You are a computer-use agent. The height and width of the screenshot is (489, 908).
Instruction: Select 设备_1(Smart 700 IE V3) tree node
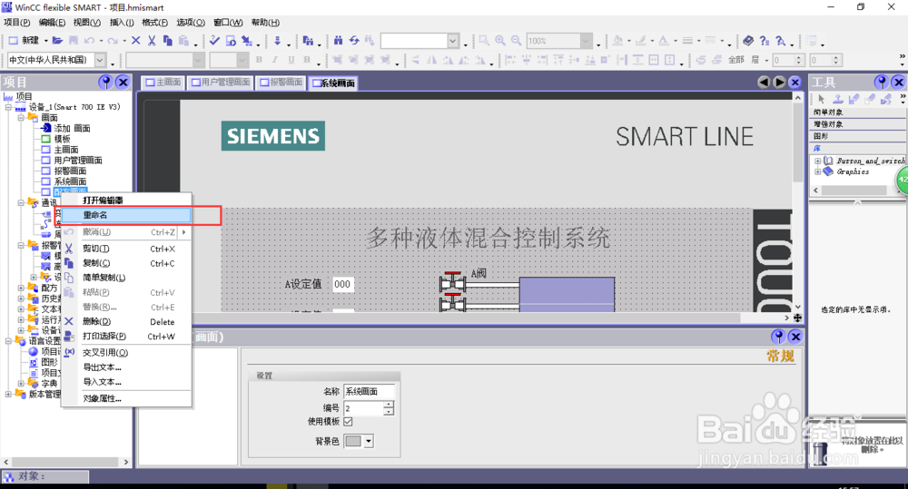tap(74, 107)
